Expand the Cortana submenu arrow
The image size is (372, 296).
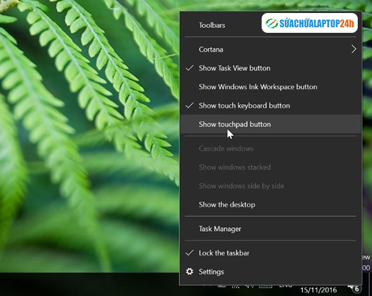coord(354,50)
